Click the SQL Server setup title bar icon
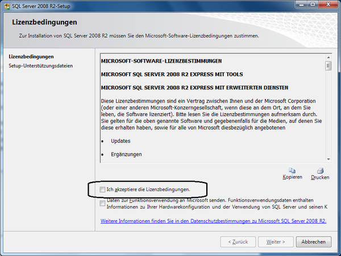 [x=7, y=6]
